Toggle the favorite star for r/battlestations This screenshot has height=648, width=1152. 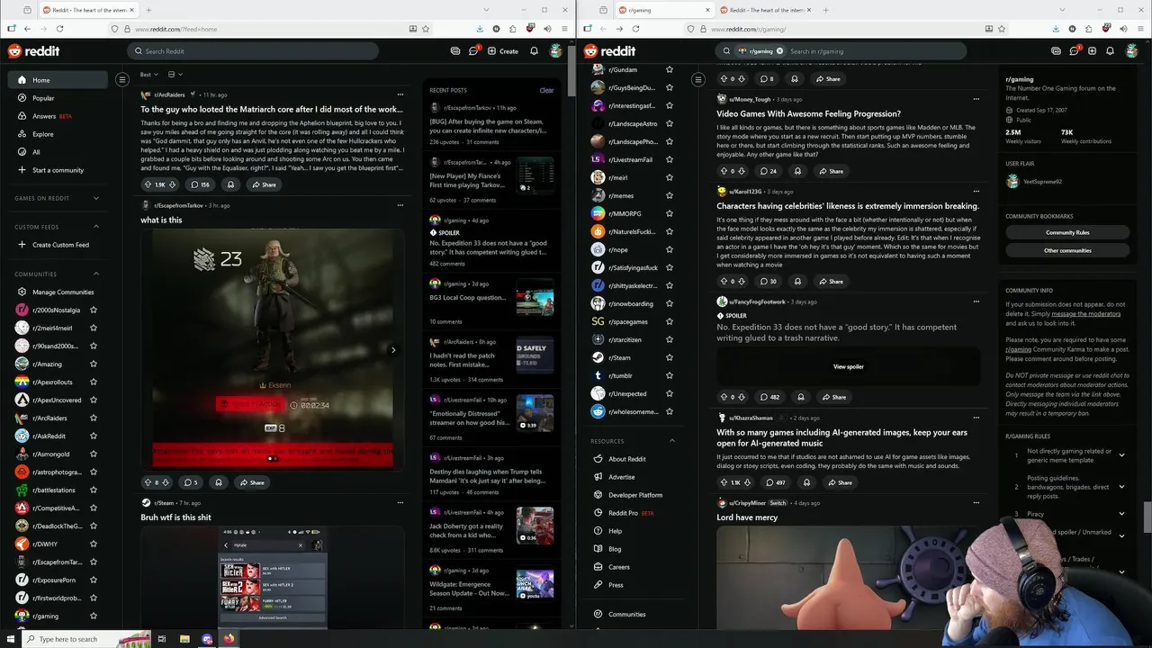coord(94,490)
